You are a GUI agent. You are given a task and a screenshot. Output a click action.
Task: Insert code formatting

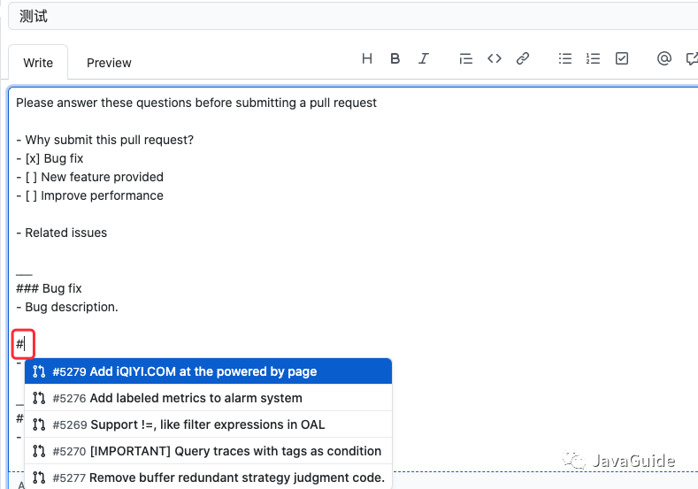coord(495,58)
